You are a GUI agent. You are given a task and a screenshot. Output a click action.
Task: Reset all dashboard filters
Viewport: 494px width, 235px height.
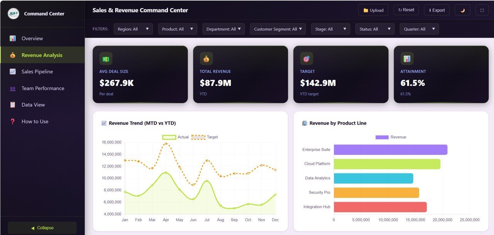tap(406, 10)
